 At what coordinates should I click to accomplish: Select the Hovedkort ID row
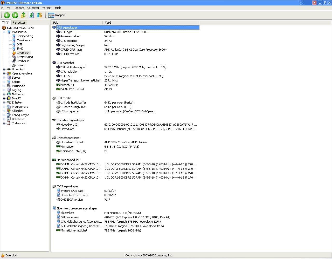(x=125, y=125)
